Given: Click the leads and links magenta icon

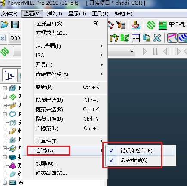Looking at the screenshot, I should (172, 38).
